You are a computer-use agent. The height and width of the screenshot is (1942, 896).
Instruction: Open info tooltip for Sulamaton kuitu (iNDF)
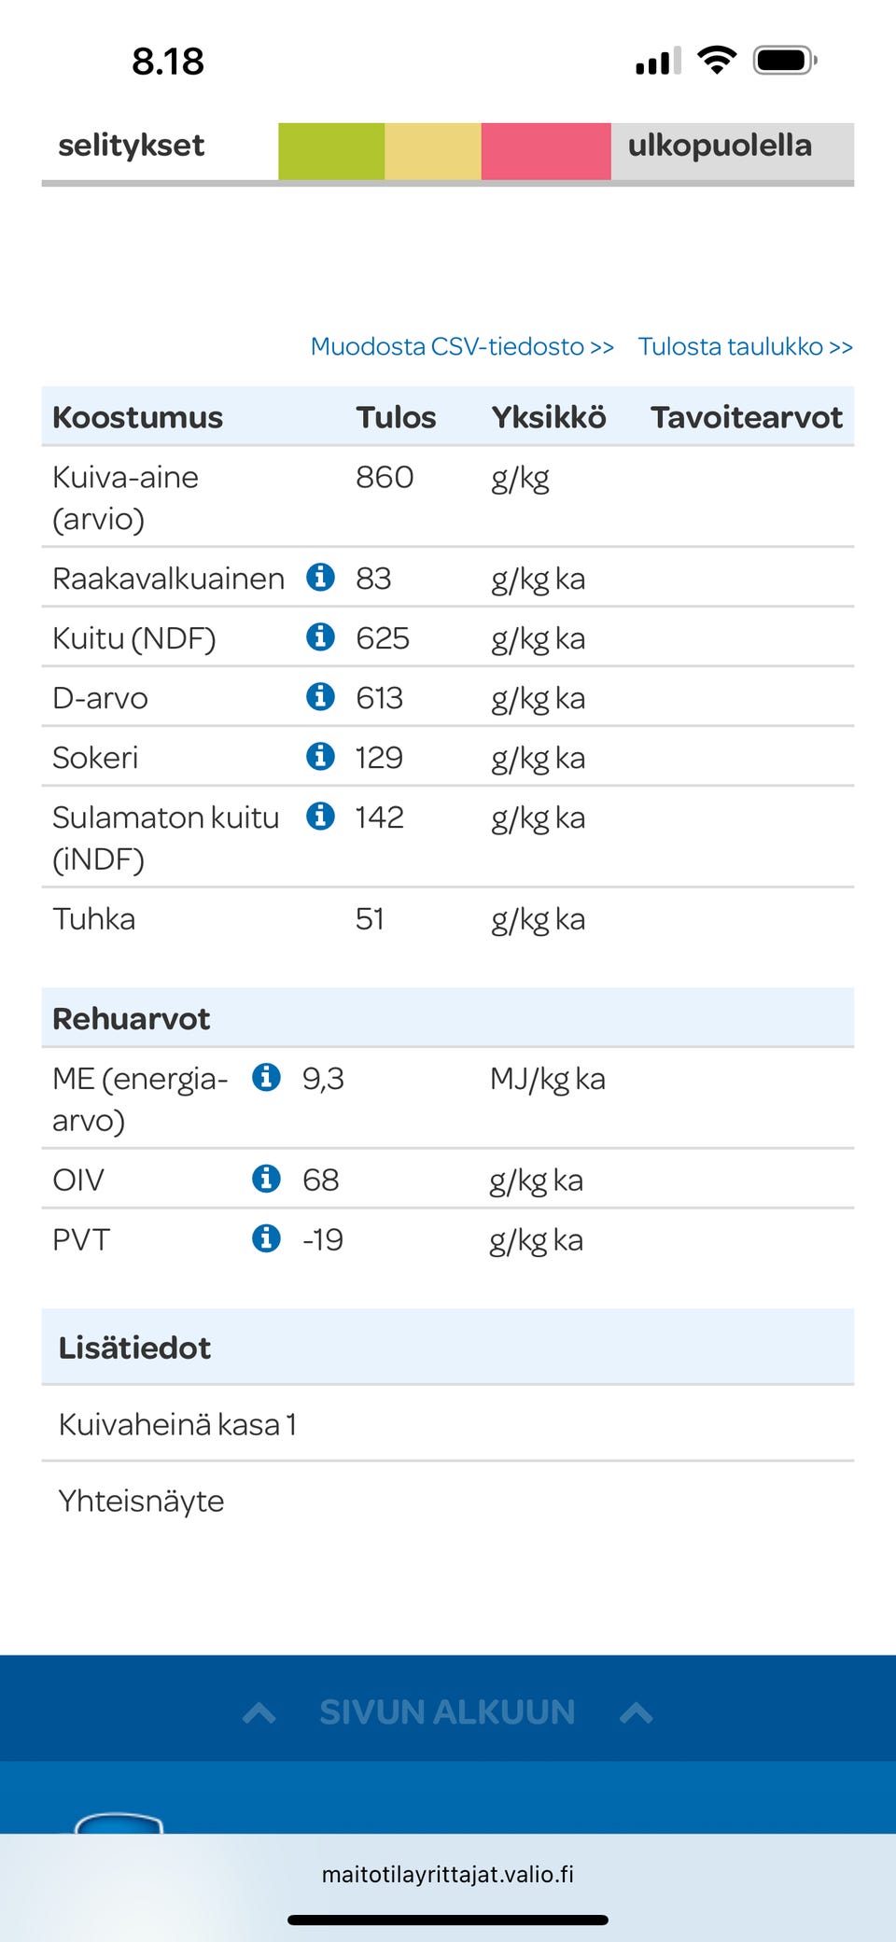coord(322,817)
